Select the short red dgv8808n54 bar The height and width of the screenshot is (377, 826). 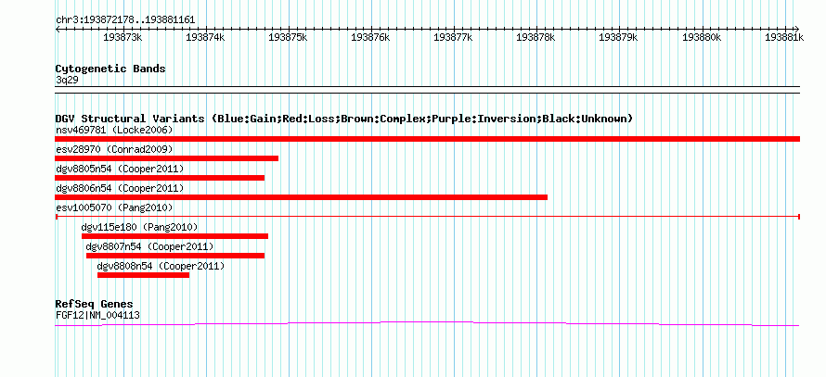tap(143, 275)
